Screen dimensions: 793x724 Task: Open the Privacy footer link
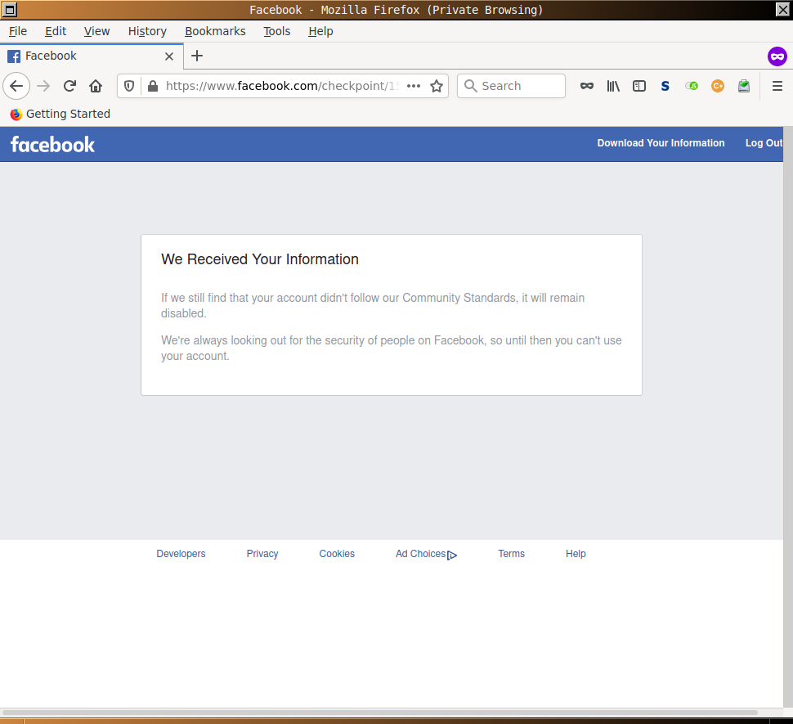[x=262, y=554]
